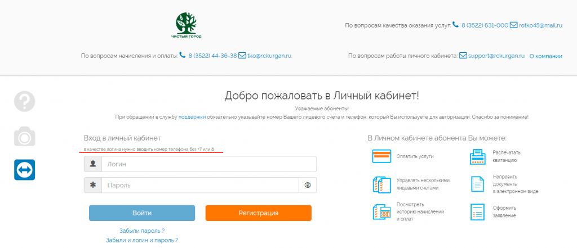Click По вопросам работы личного кабинета label
This screenshot has width=577, height=248.
coord(403,56)
